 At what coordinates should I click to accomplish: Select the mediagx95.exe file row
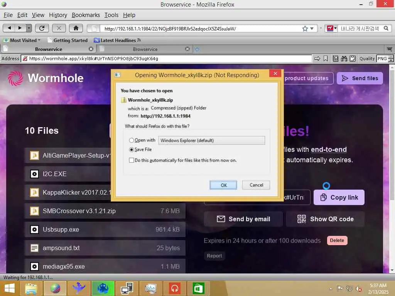(105, 266)
